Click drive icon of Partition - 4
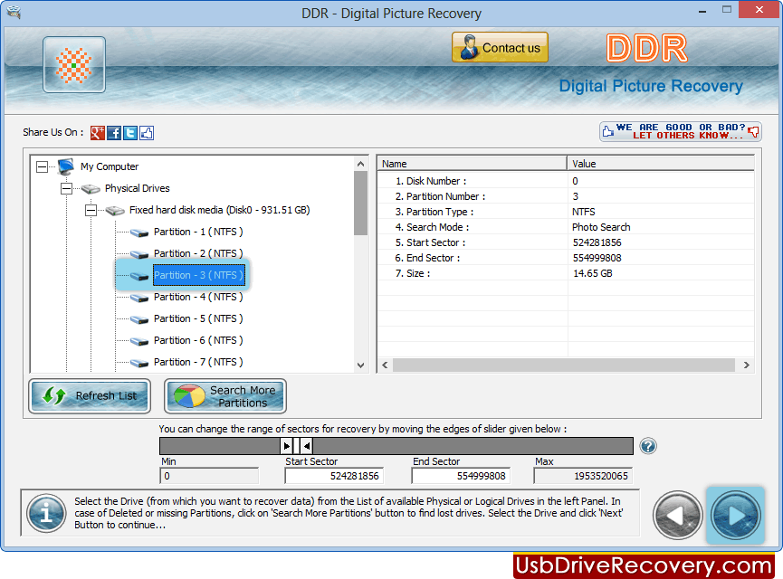783x579 pixels. coord(139,298)
